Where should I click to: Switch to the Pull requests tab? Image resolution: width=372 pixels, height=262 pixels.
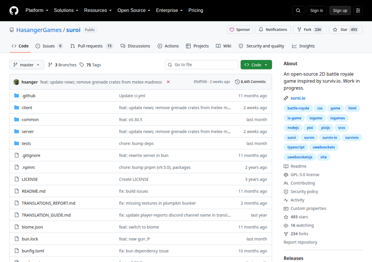92,46
